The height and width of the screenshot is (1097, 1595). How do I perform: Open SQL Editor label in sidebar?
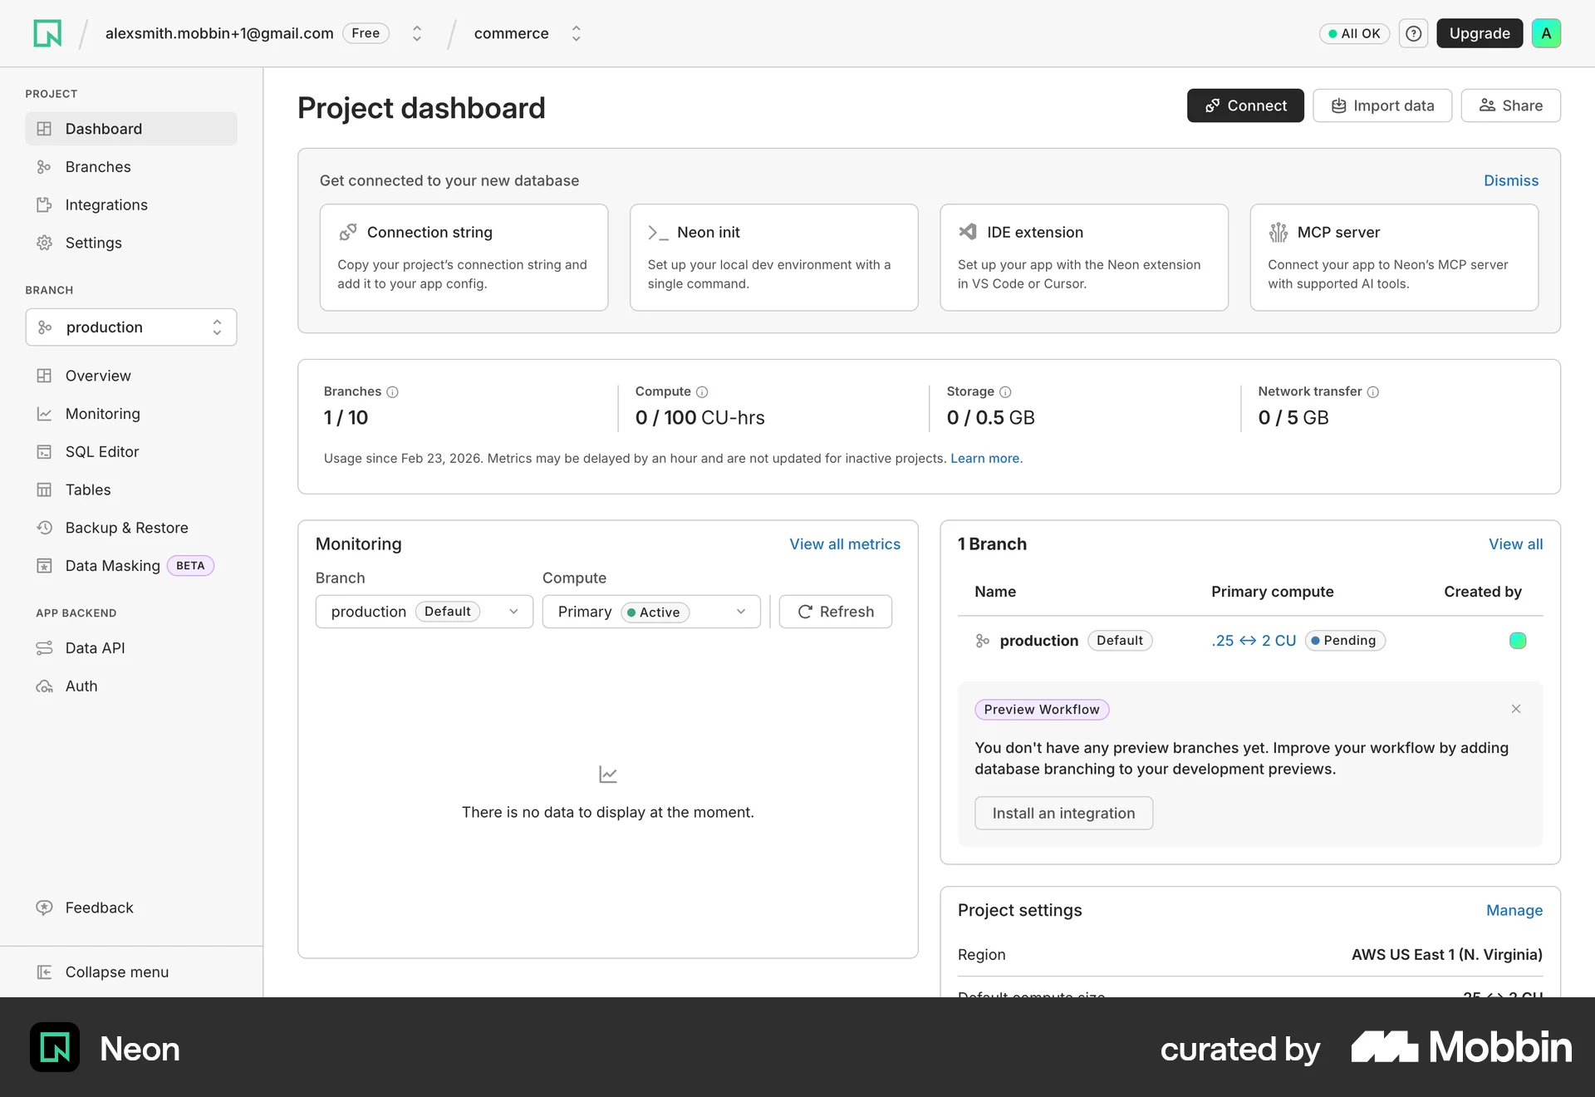[102, 452]
